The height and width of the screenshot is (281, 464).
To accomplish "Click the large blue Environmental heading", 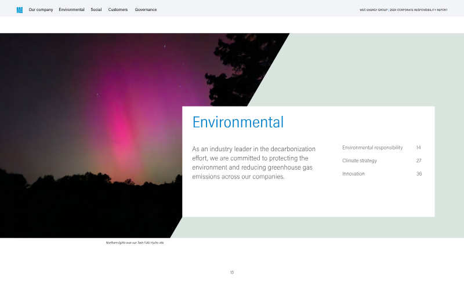I will click(238, 122).
